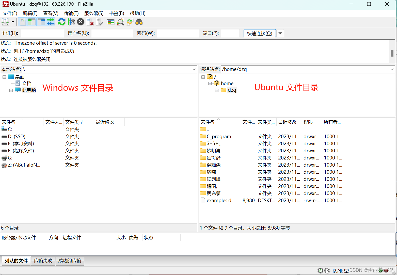
Task: Click the 快速连接(Q) button
Action: [260, 33]
